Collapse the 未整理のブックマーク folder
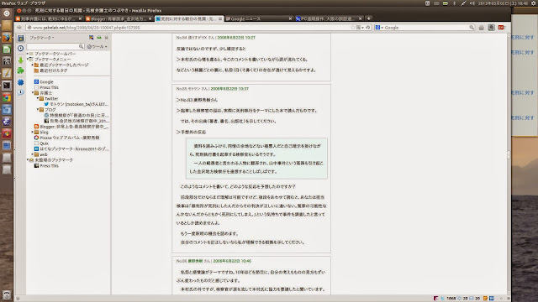Image resolution: width=538 pixels, height=302 pixels. pos(28,160)
